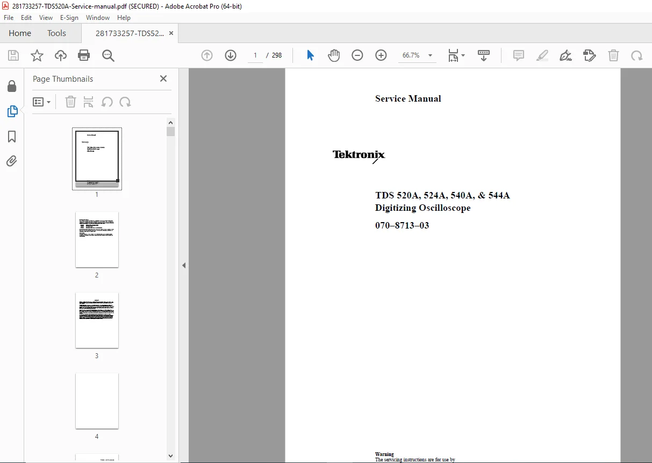652x463 pixels.
Task: Open the Edit menu
Action: [26, 18]
